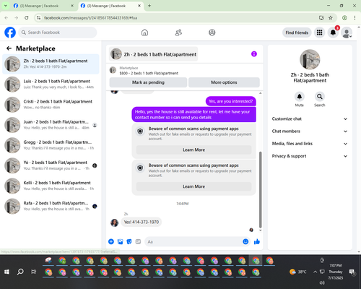This screenshot has height=289, width=361.
Task: Mute this conversation with the bell icon
Action: click(299, 97)
